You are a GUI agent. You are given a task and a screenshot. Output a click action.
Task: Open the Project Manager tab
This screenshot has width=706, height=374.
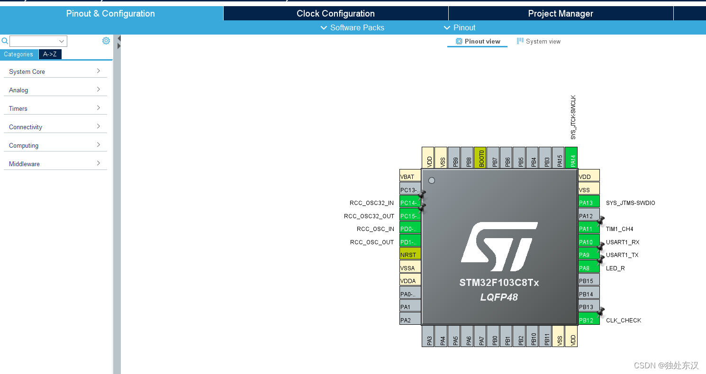click(x=561, y=13)
